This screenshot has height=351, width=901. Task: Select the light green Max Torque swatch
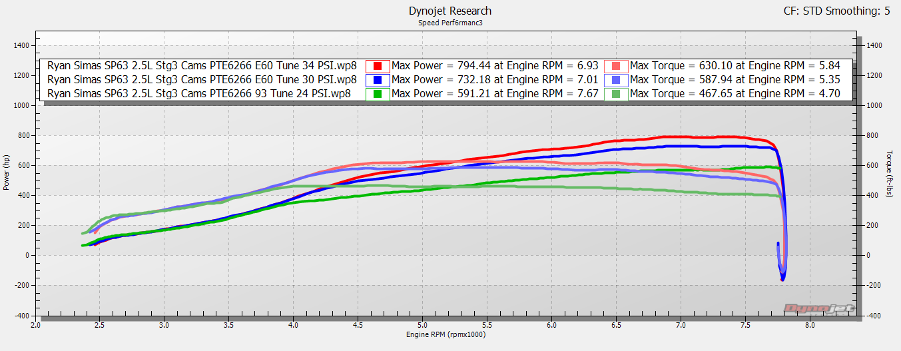(616, 94)
